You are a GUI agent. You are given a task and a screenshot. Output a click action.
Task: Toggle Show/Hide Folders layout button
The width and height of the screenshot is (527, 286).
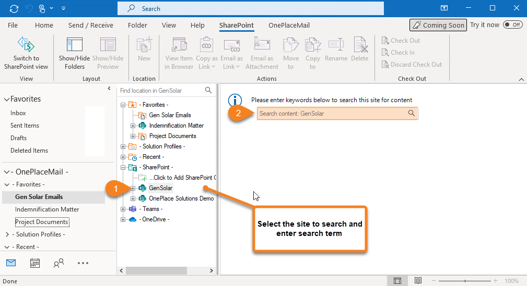coord(75,54)
